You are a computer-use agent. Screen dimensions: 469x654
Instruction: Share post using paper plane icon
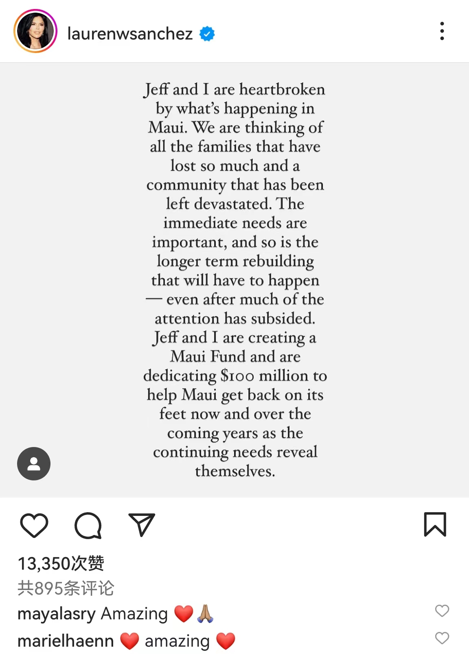142,525
